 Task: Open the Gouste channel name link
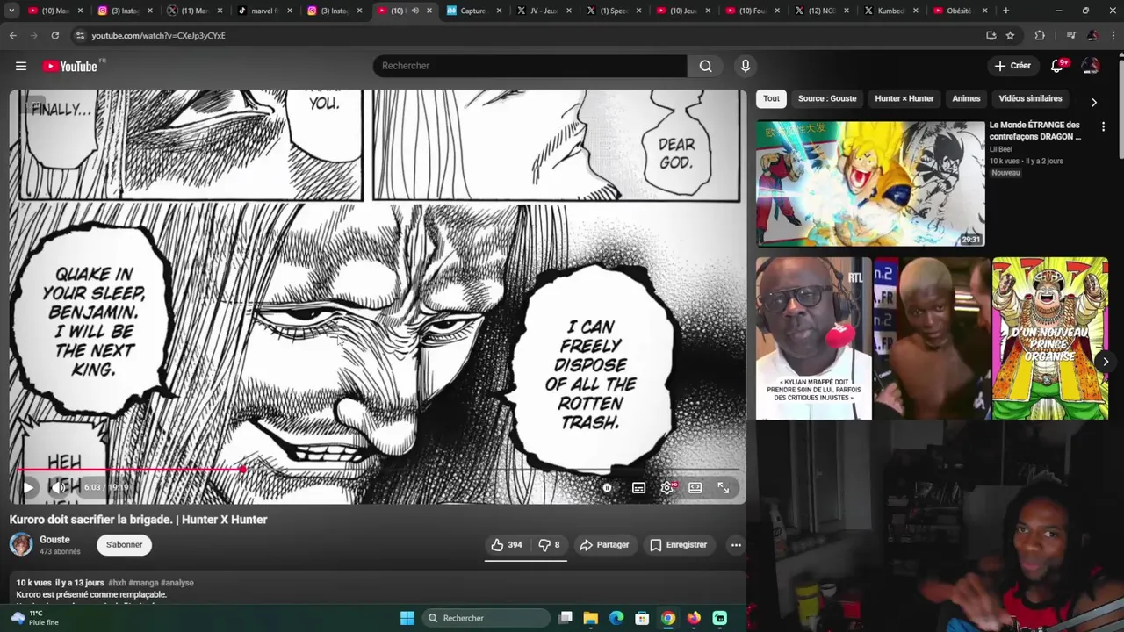pos(54,540)
